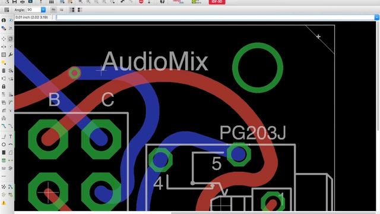
Task: Click the red Stop command icon
Action: click(x=141, y=2)
